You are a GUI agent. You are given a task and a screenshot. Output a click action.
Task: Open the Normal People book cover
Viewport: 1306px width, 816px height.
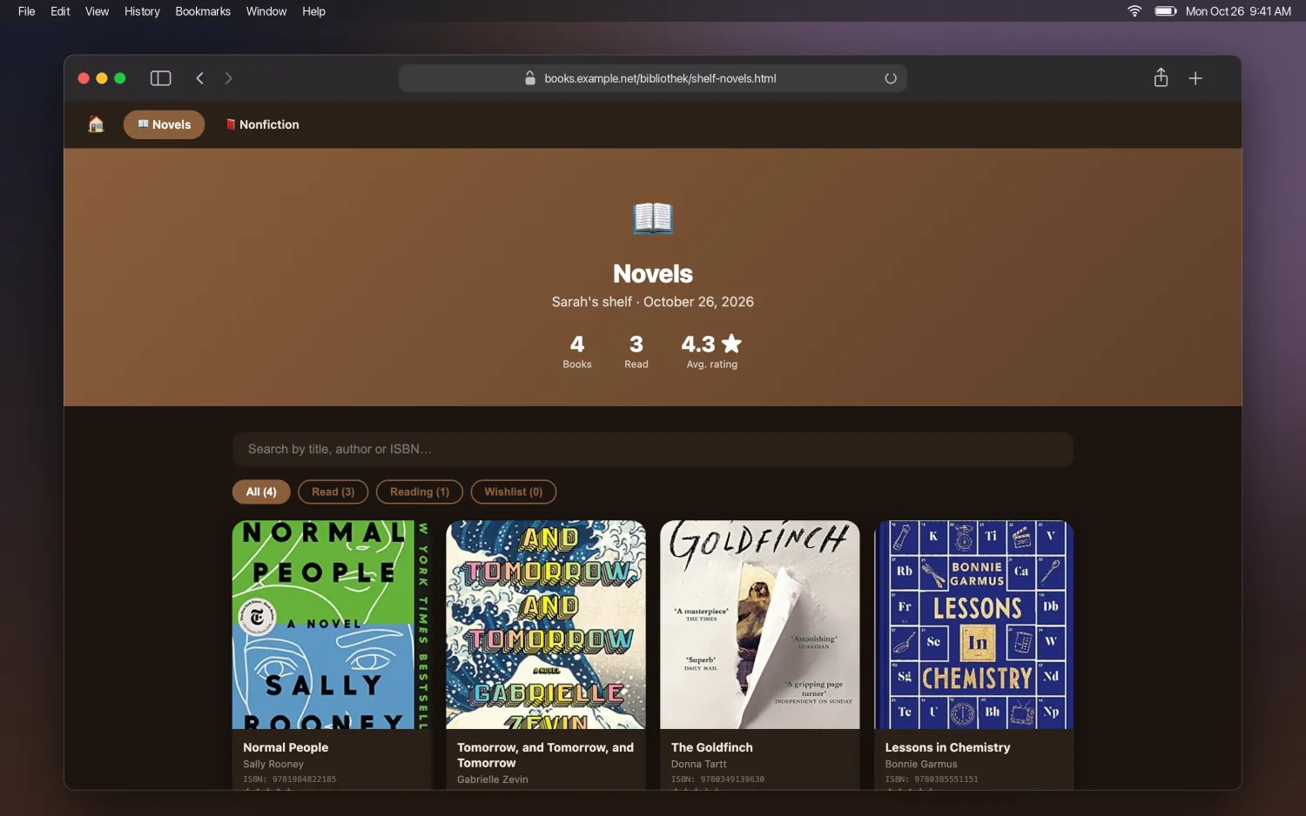(x=332, y=625)
